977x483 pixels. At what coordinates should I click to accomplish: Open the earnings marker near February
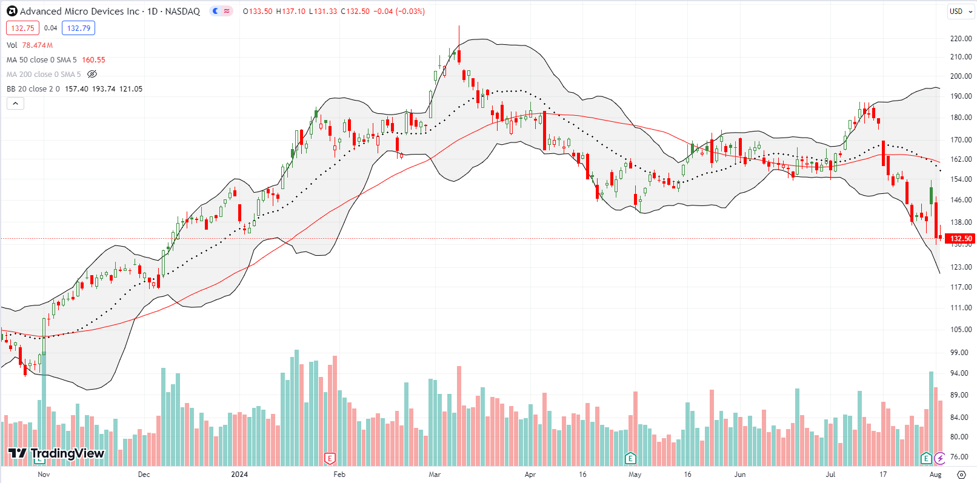[330, 458]
